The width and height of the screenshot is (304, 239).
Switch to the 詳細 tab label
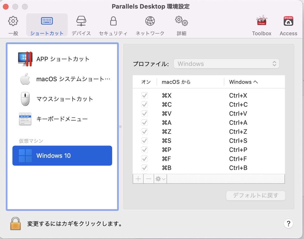click(x=181, y=33)
